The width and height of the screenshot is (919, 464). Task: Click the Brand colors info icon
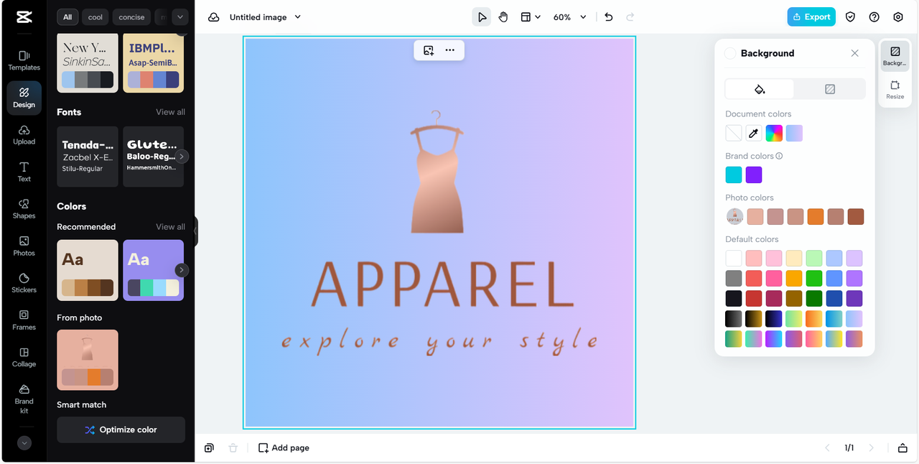[780, 156]
